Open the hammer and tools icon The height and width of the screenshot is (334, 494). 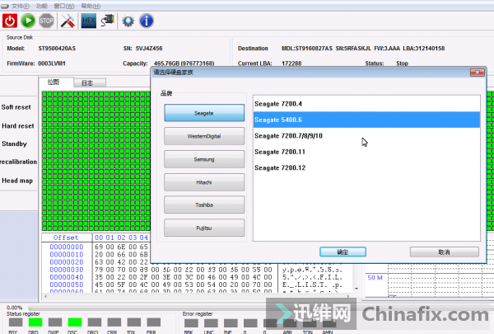(x=68, y=21)
